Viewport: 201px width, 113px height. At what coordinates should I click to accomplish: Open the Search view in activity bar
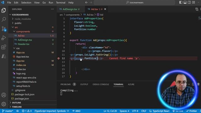point(3,19)
